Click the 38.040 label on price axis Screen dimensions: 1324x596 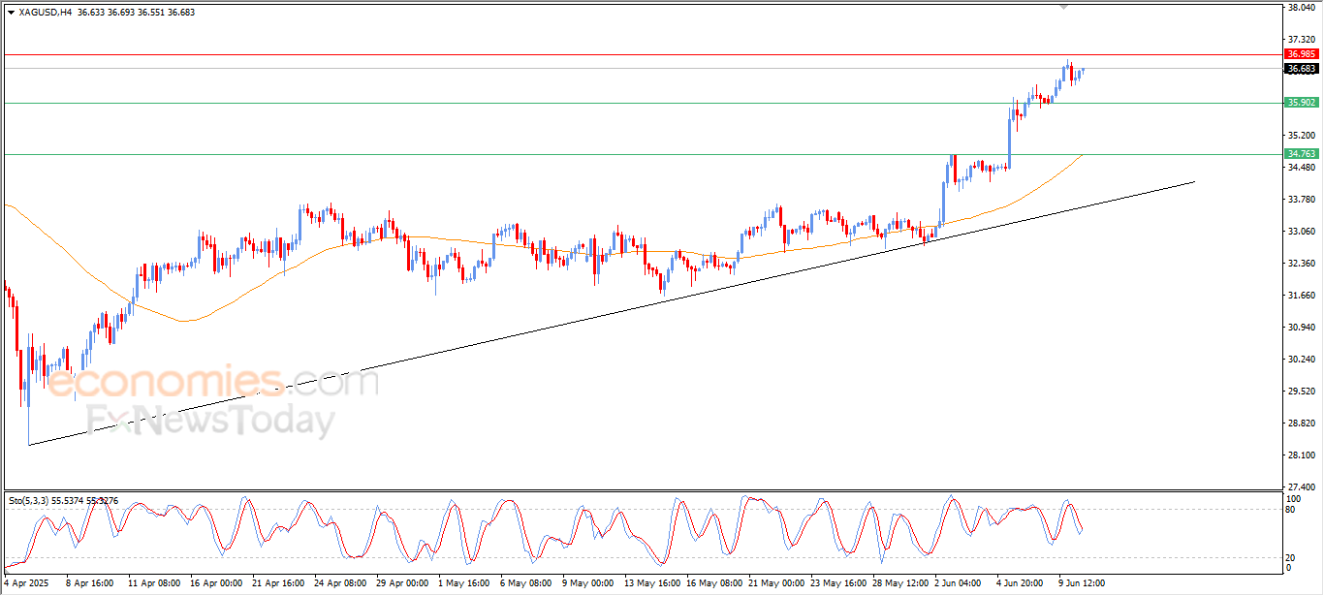tap(1301, 8)
